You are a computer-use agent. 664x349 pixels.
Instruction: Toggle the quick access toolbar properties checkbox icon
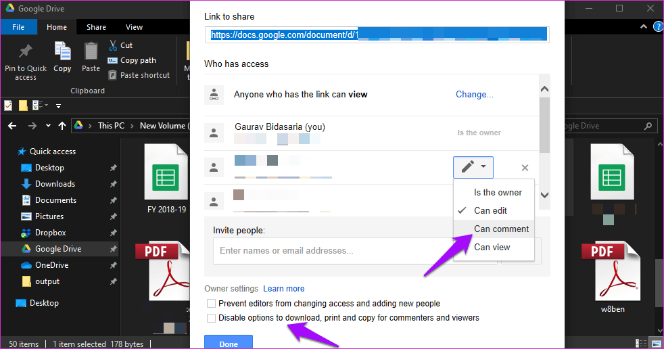tap(8, 106)
